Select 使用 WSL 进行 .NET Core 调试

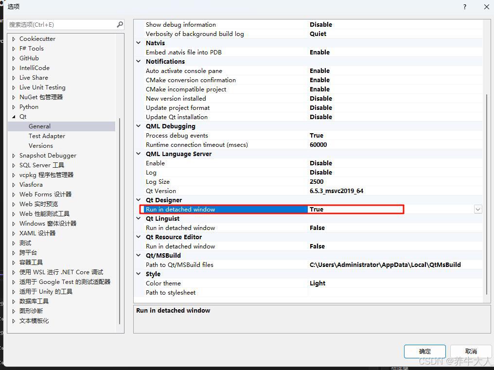pyautogui.click(x=61, y=272)
